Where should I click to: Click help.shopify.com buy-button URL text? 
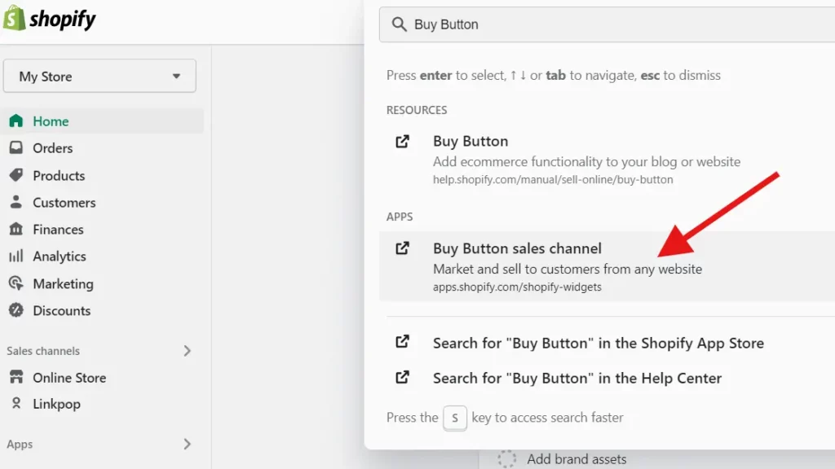coord(553,180)
